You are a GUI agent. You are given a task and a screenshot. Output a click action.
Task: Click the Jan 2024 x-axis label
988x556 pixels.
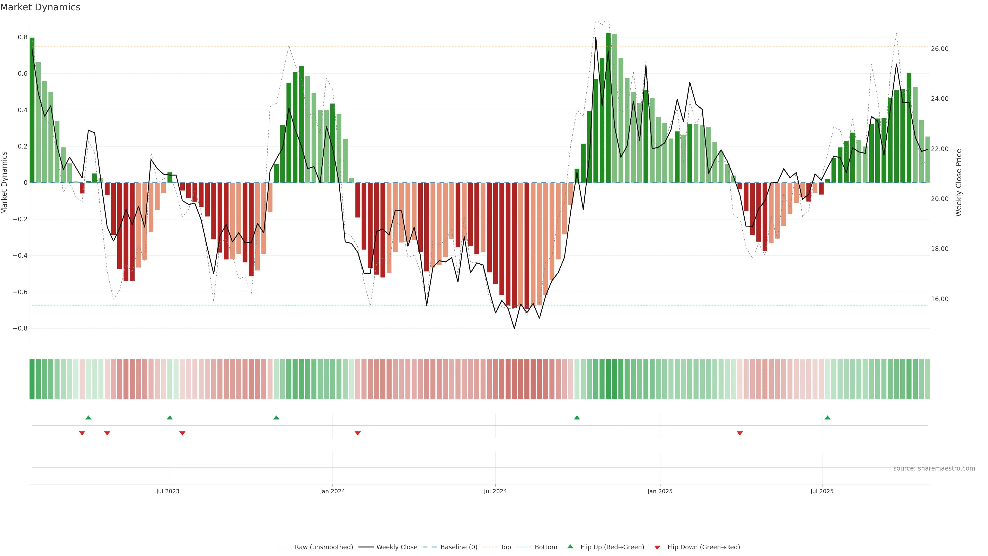tap(332, 491)
